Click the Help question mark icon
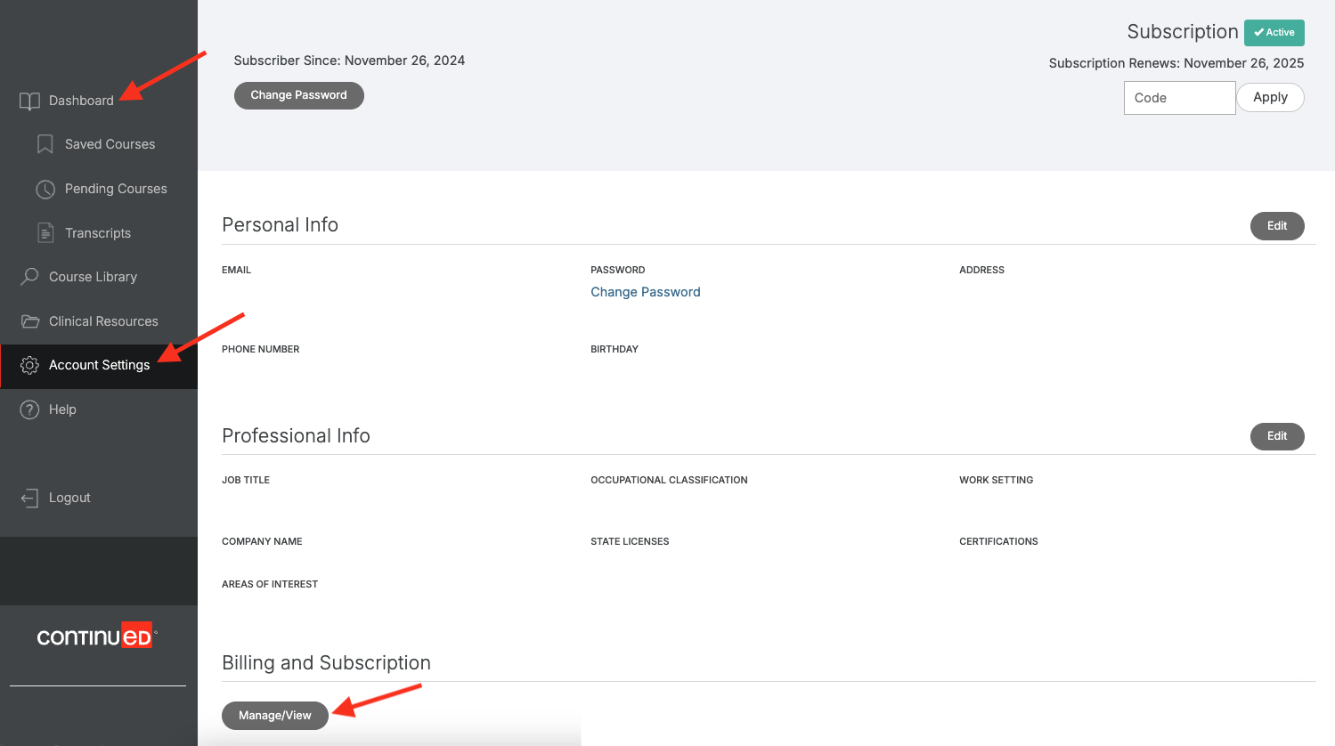The image size is (1335, 746). [x=29, y=409]
